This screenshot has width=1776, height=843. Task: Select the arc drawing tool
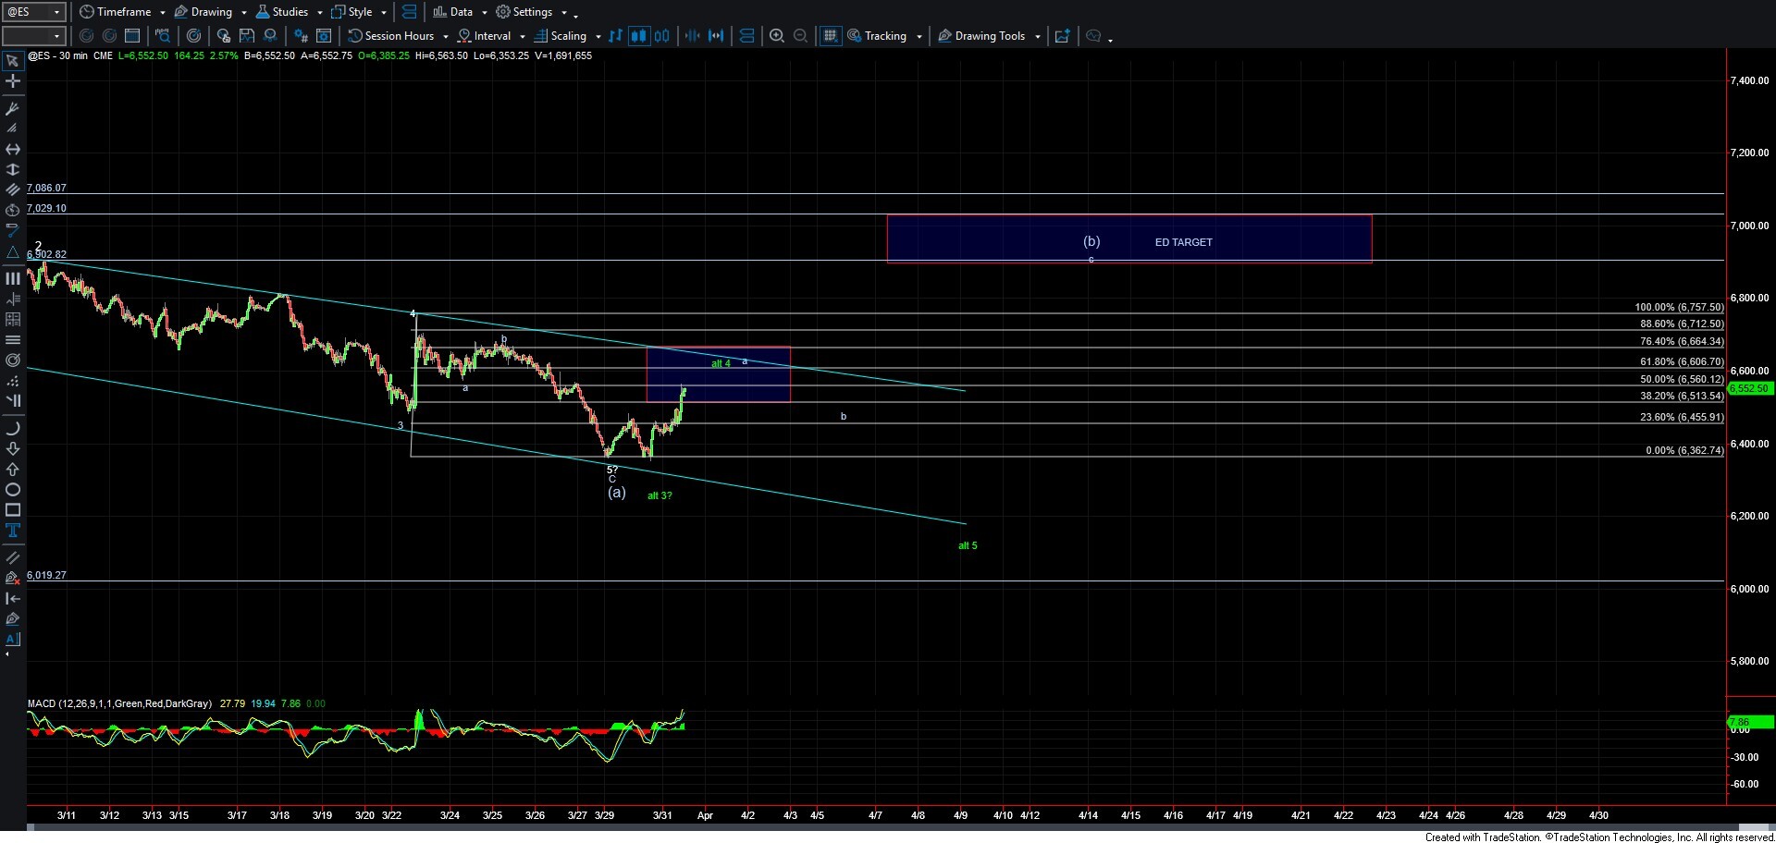pos(13,429)
